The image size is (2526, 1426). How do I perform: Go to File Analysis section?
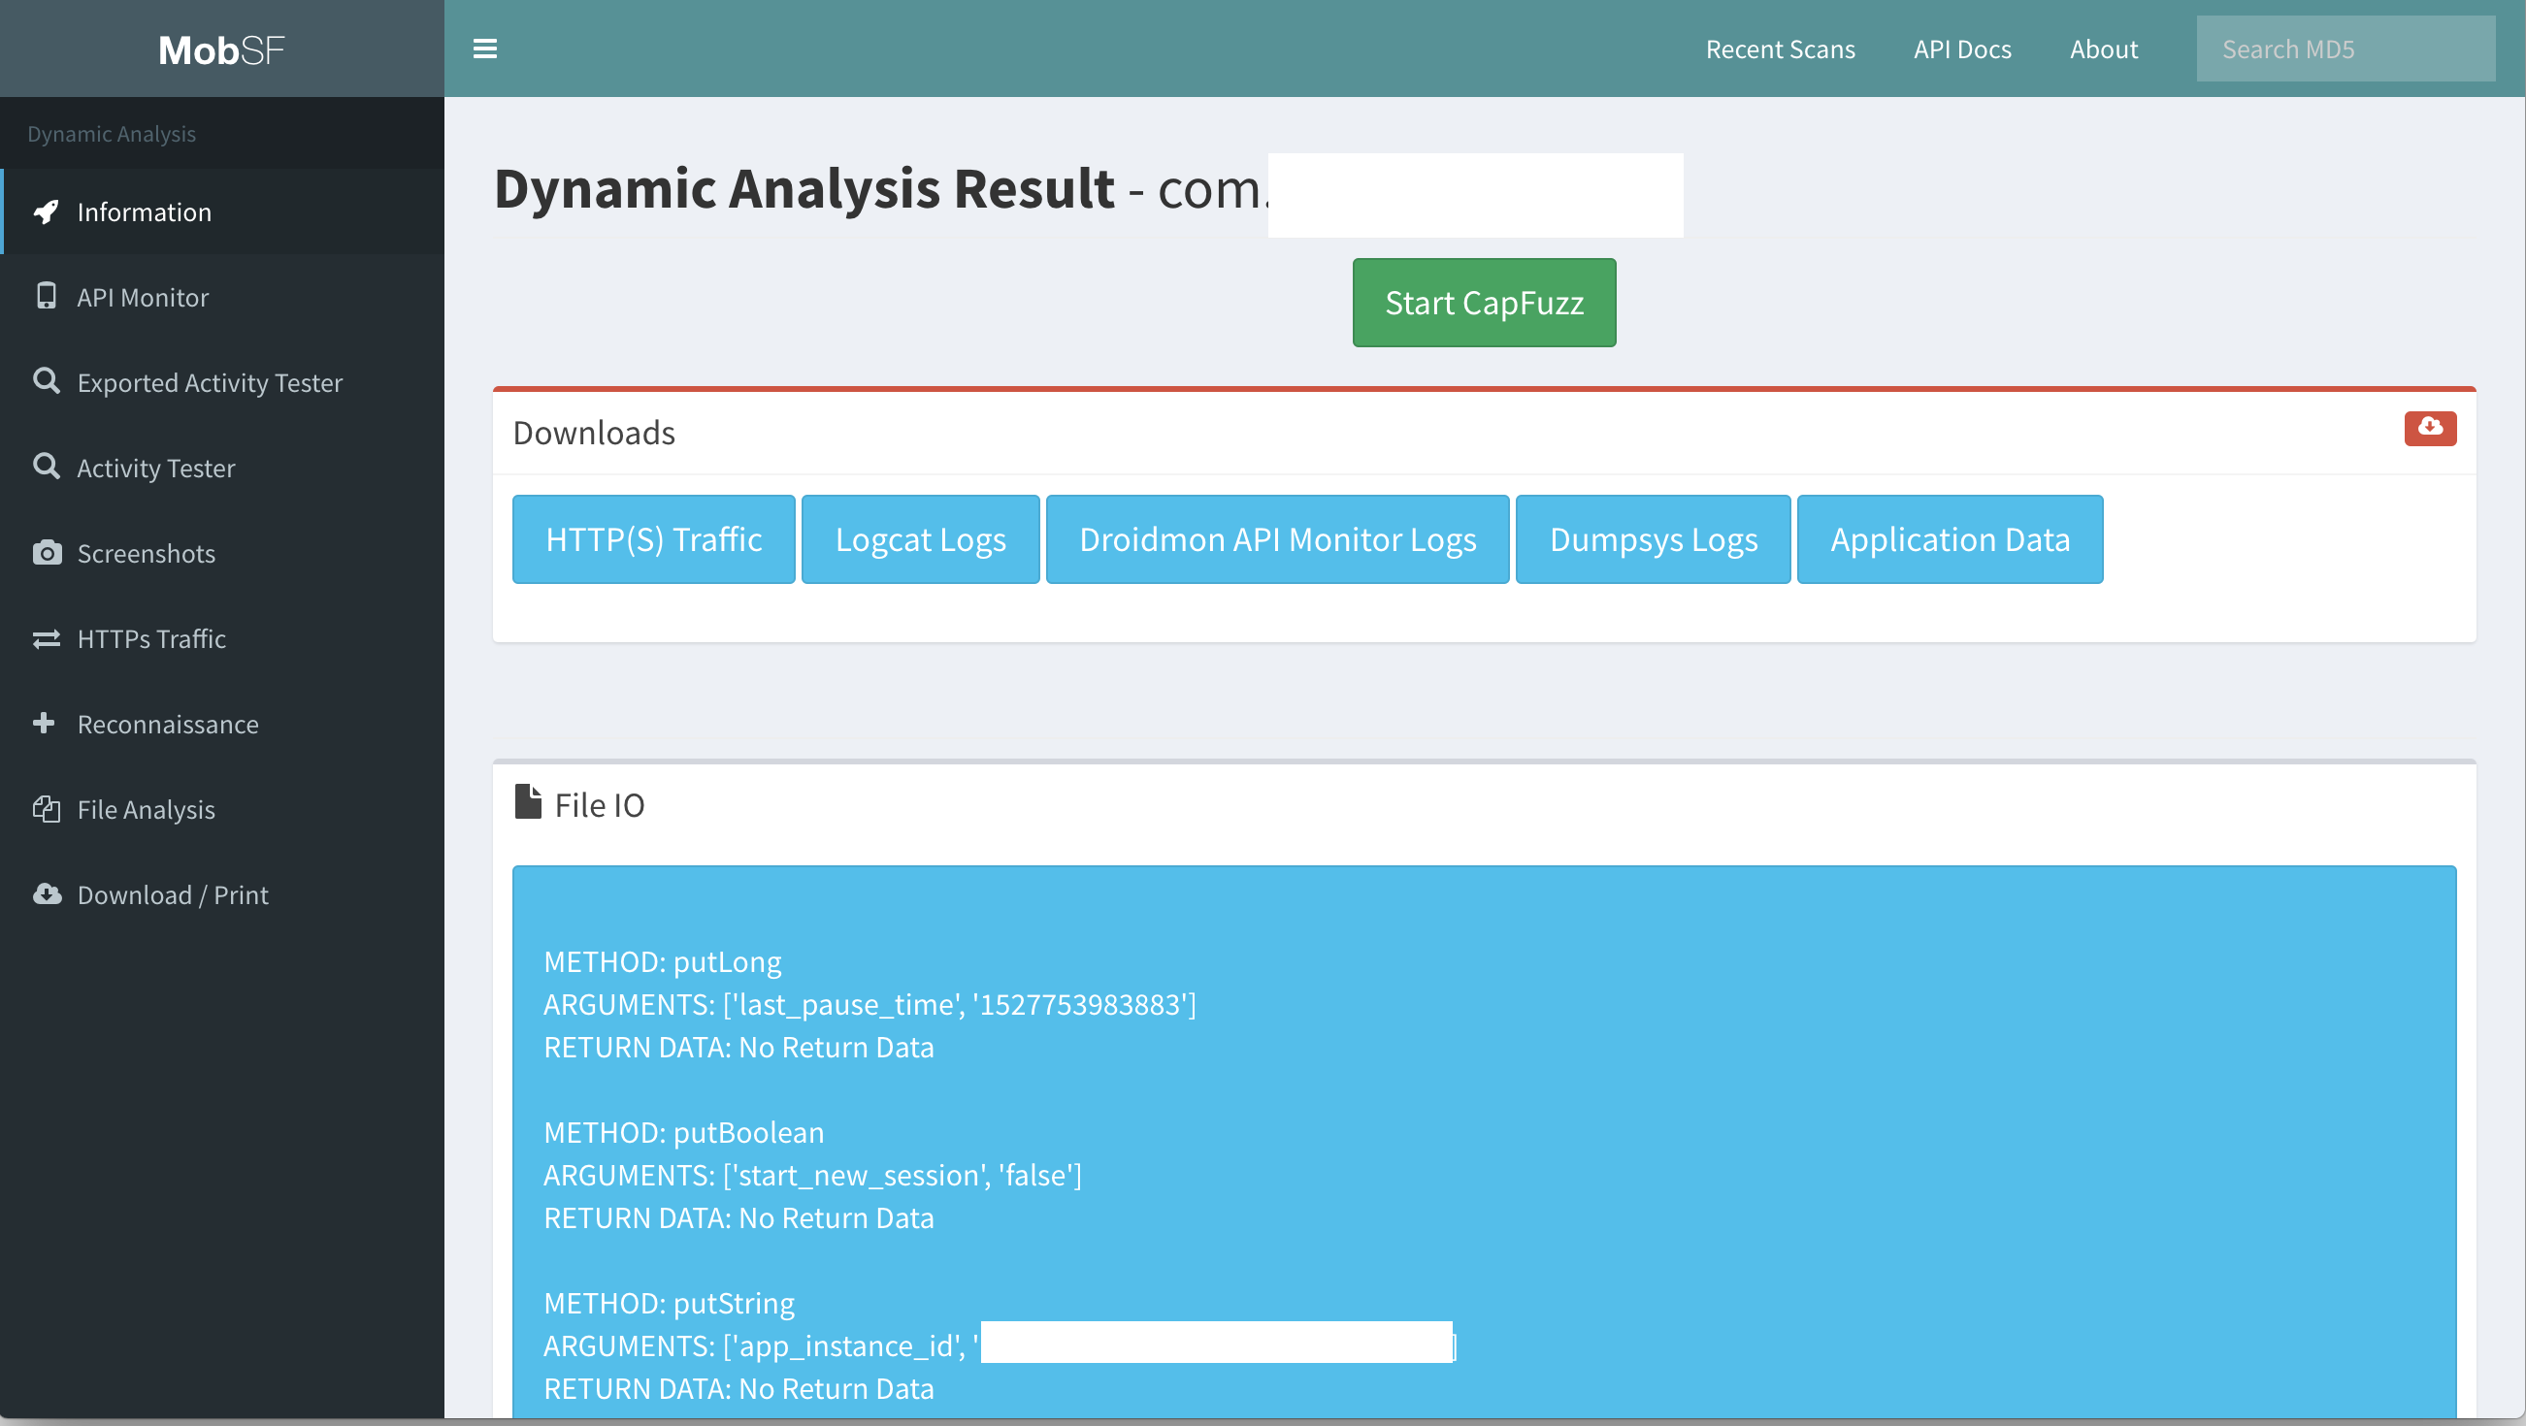(223, 809)
